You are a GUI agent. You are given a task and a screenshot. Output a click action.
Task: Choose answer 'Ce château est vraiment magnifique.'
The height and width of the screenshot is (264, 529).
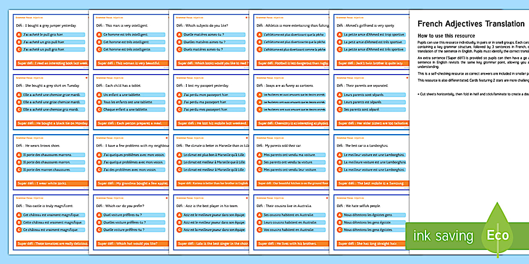click(x=51, y=230)
